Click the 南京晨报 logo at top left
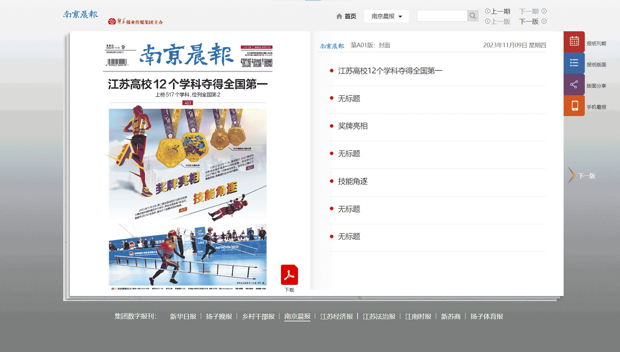 81,14
